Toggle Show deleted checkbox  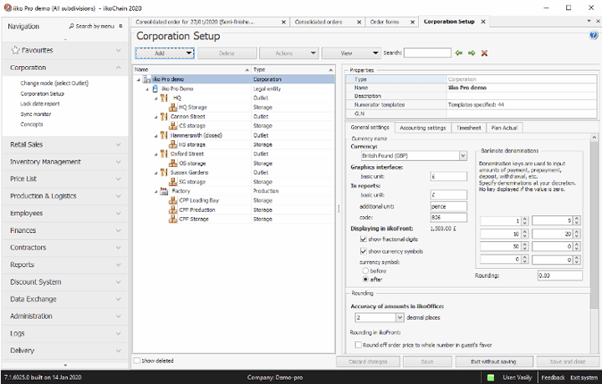pos(137,361)
